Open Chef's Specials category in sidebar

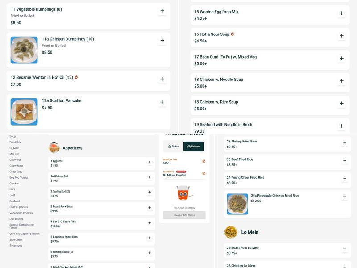click(x=19, y=207)
